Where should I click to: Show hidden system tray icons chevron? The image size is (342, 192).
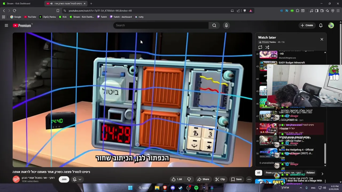(x=301, y=188)
